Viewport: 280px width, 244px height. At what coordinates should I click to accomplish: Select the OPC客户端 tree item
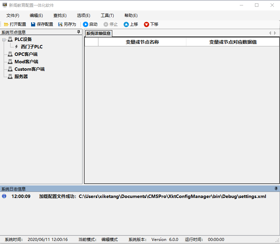26,54
